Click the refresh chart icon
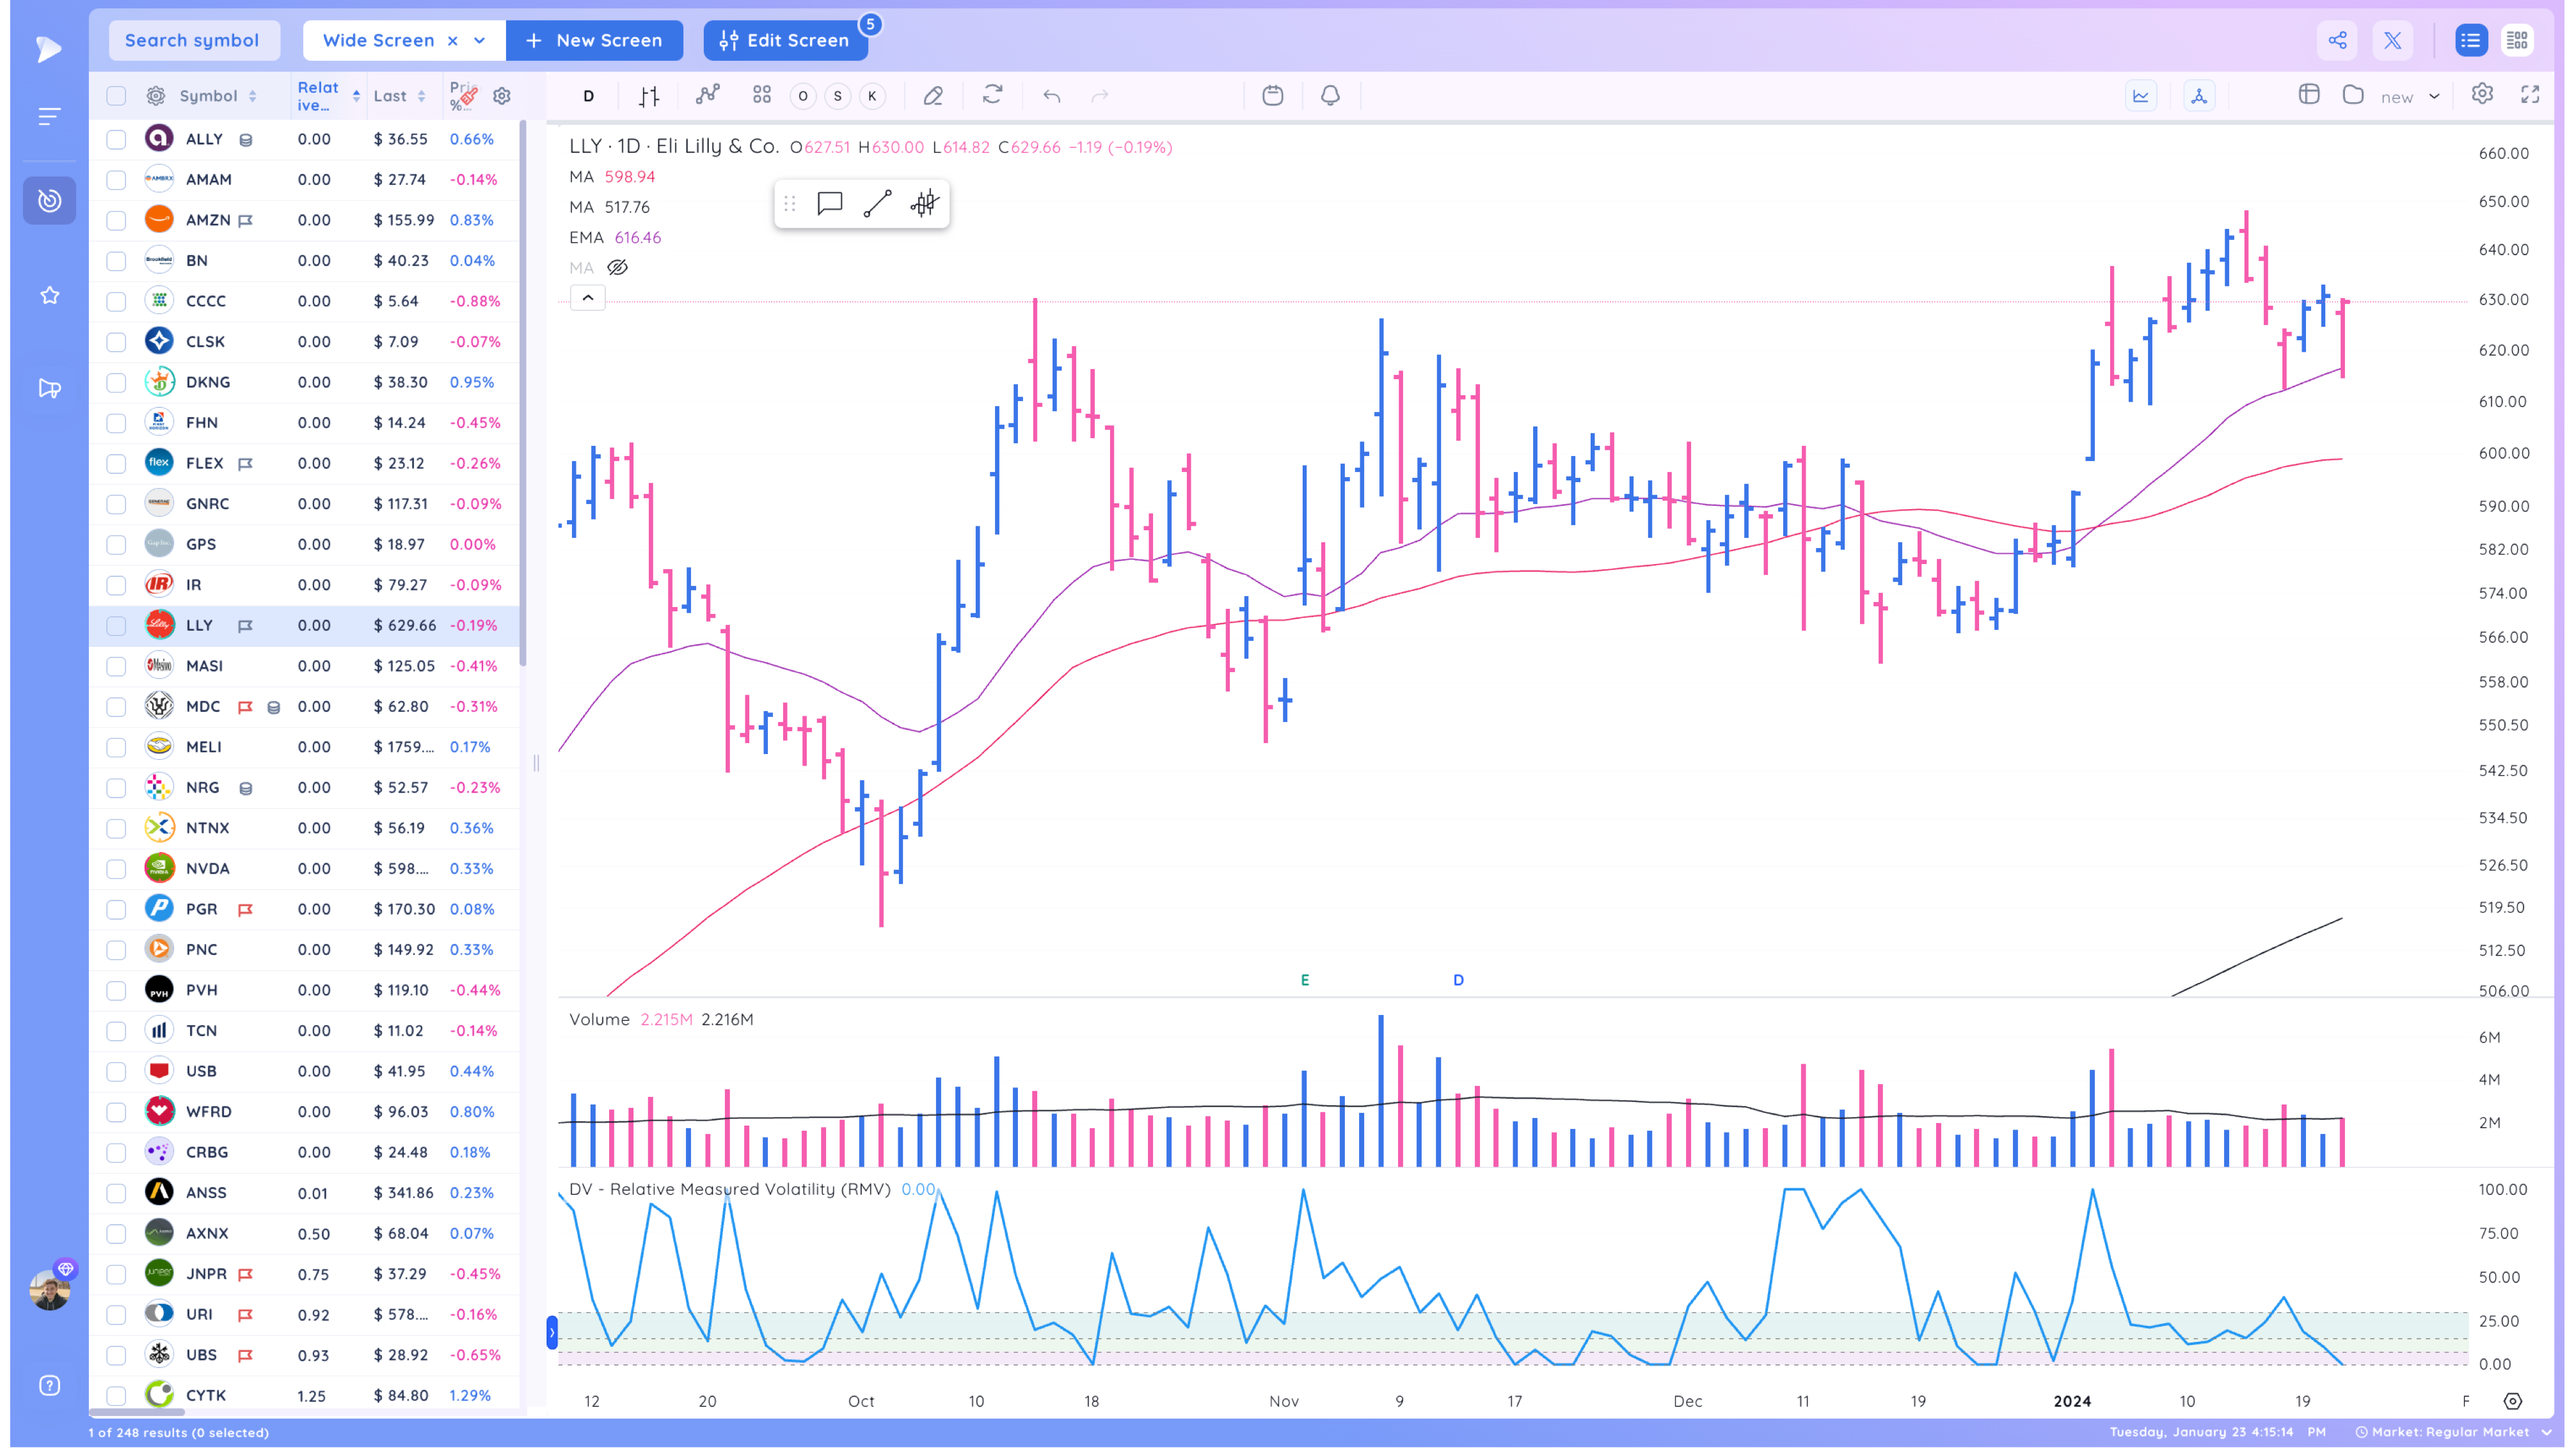The height and width of the screenshot is (1448, 2576). click(x=992, y=95)
